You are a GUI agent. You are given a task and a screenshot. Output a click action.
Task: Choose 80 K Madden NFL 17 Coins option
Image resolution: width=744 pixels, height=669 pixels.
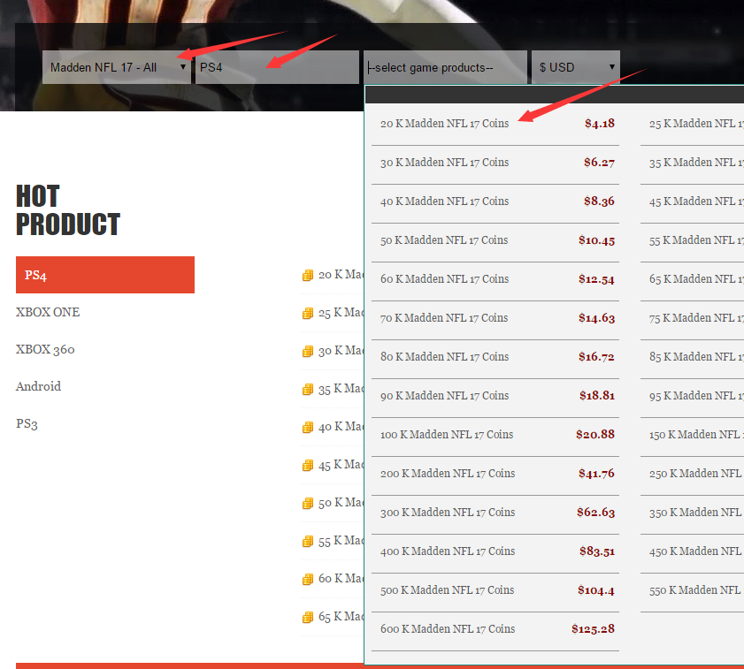(x=495, y=357)
